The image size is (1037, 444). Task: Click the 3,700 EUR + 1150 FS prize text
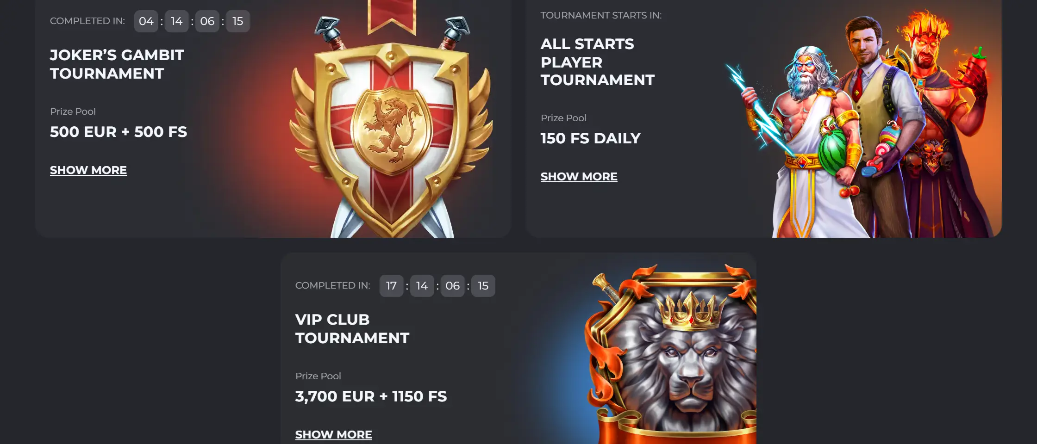371,396
